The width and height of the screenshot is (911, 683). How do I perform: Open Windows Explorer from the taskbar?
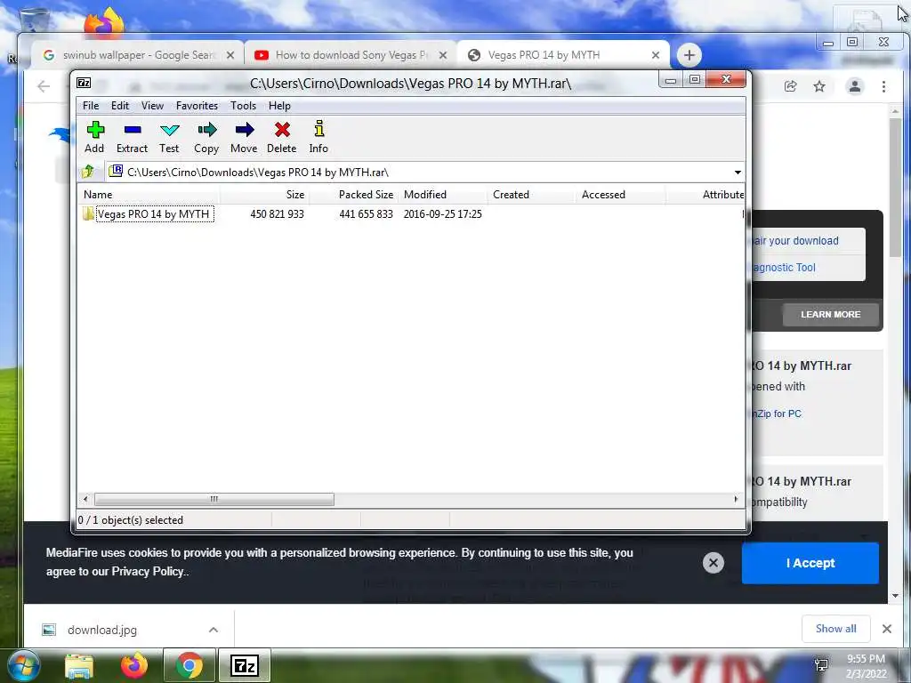pyautogui.click(x=79, y=666)
